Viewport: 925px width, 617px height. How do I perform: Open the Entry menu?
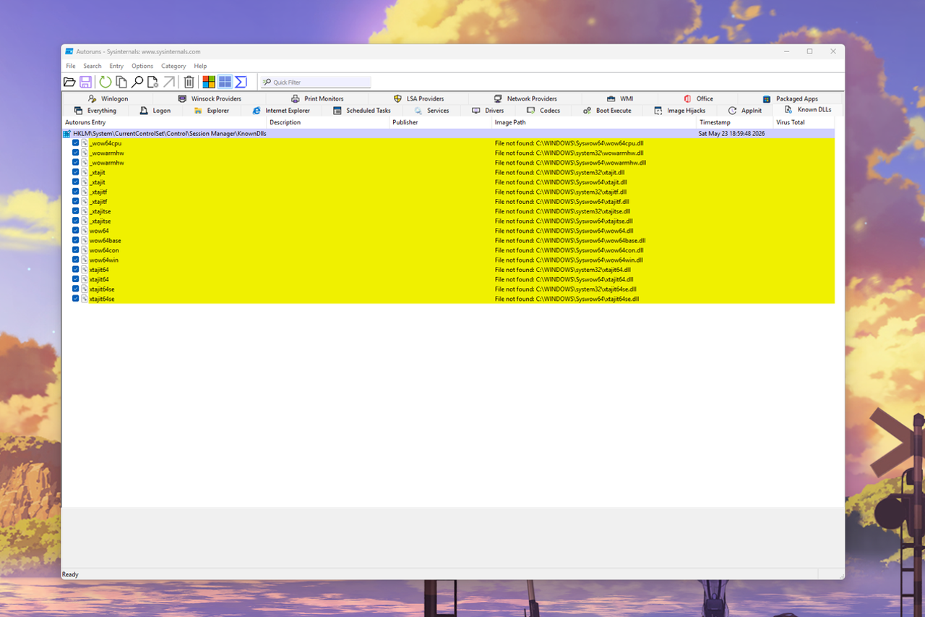pyautogui.click(x=116, y=66)
